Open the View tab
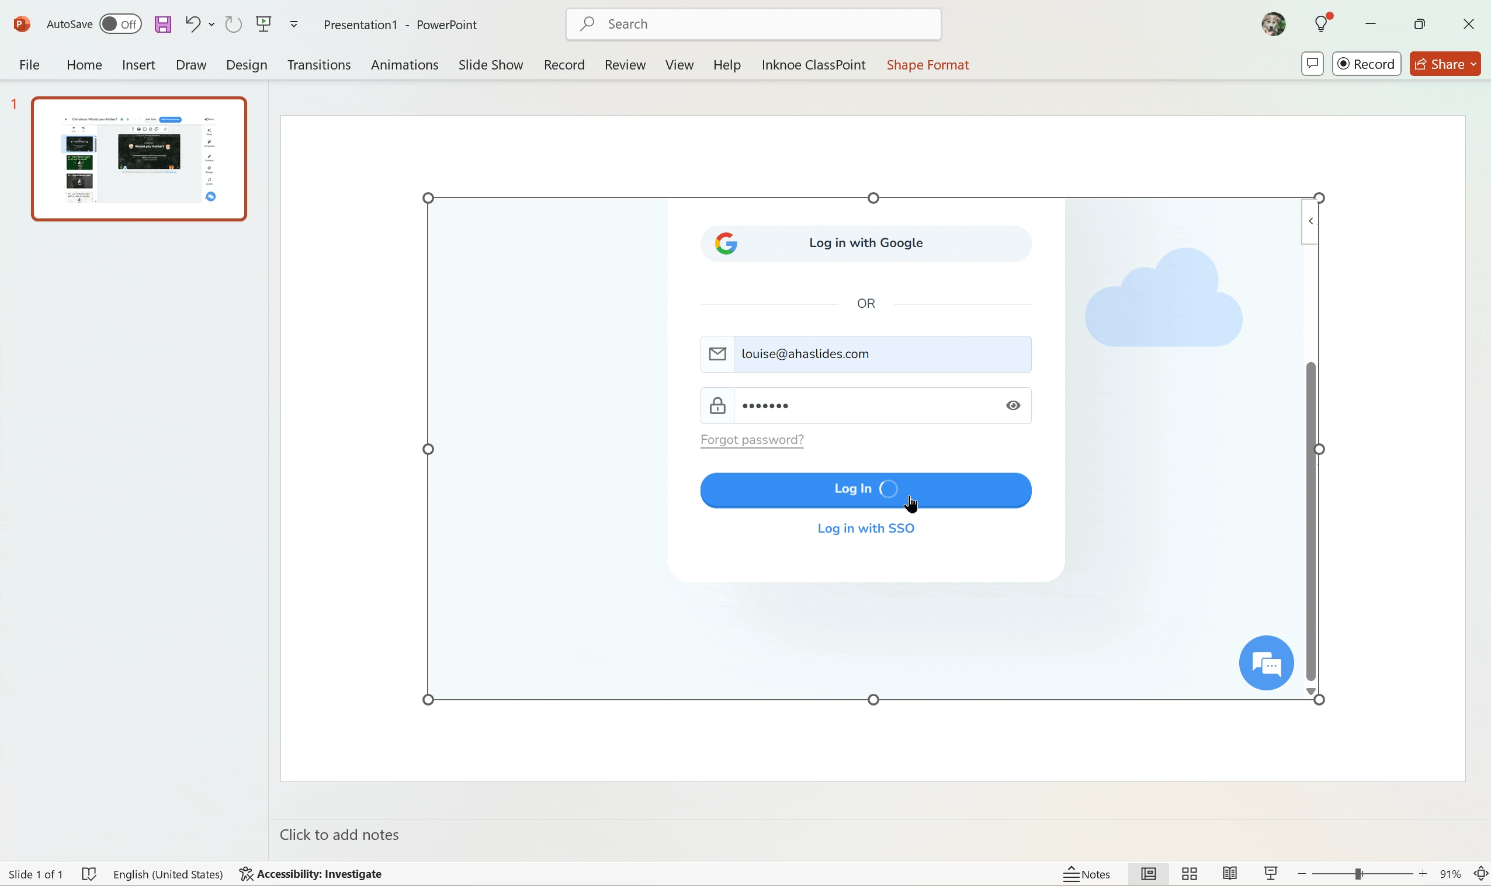Viewport: 1491px width, 886px height. point(679,64)
